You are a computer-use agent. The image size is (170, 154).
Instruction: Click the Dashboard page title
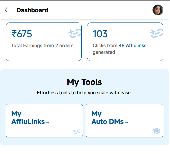[x=32, y=10]
